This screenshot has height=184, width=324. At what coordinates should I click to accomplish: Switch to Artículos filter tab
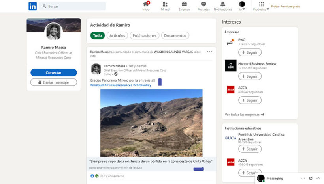click(117, 35)
